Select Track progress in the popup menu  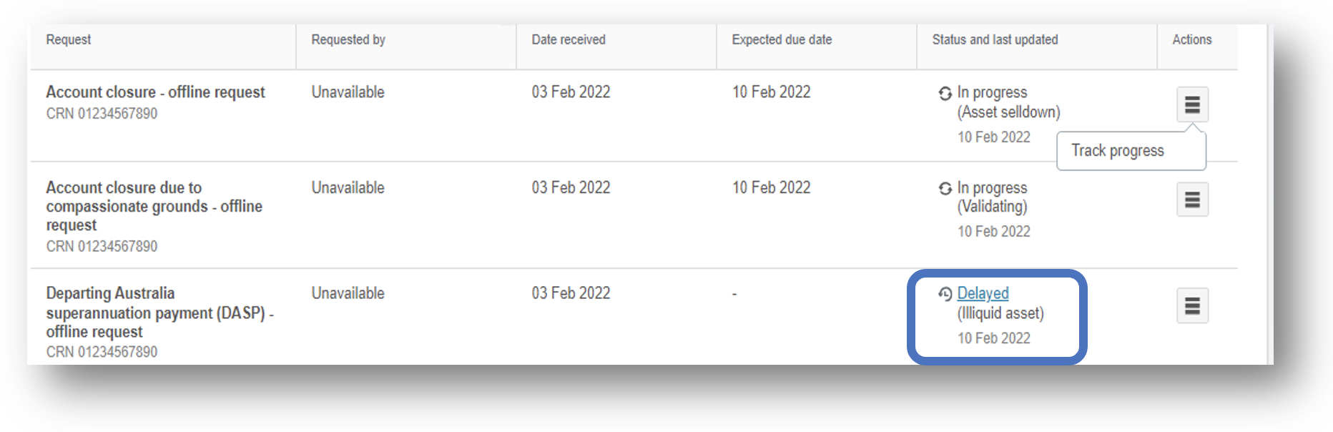1118,150
